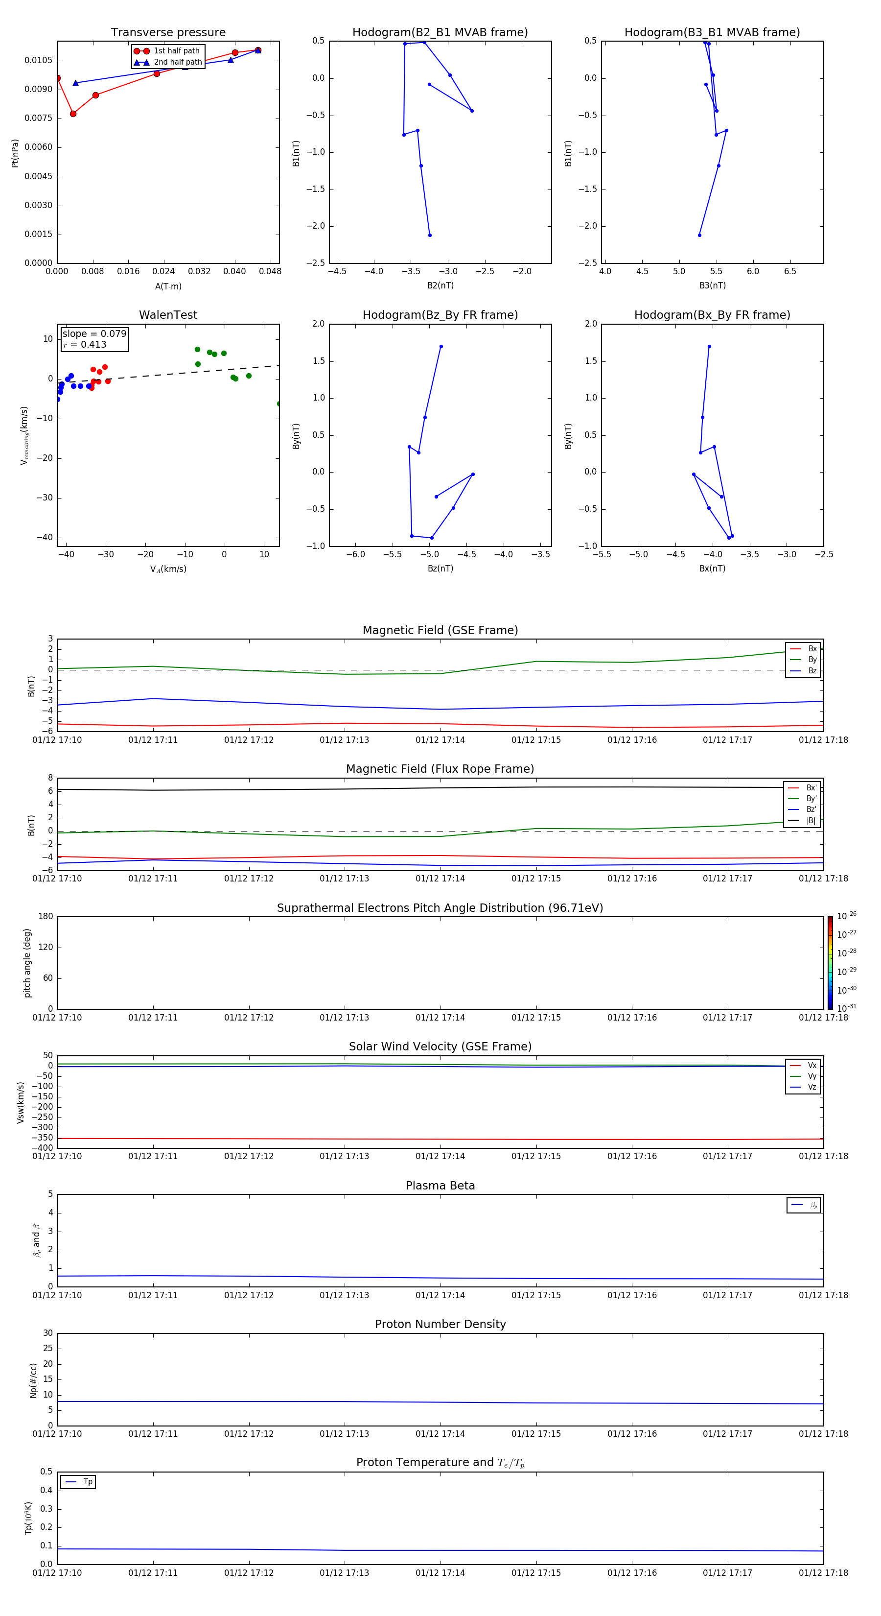Click the '2nd half path' legend entry
This screenshot has width=881, height=1616.
coord(168,62)
